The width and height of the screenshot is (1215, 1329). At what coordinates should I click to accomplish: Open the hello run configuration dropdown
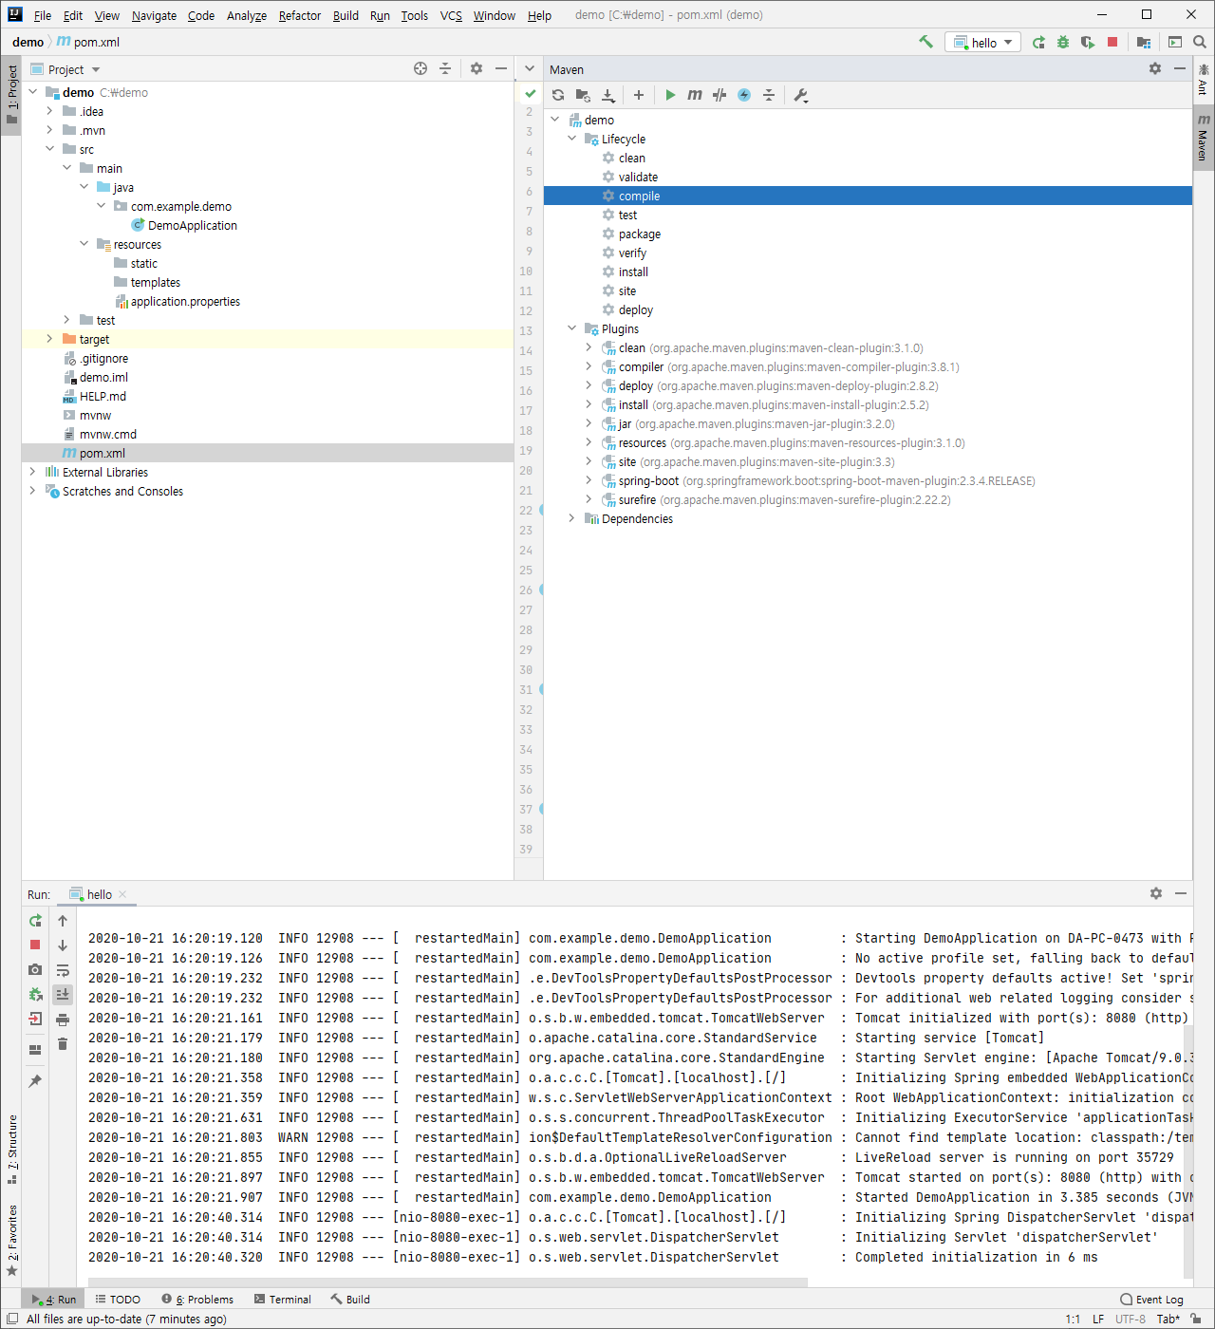coord(982,42)
